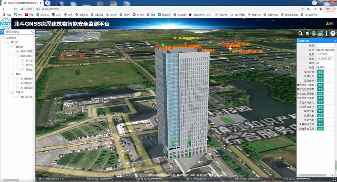The height and width of the screenshot is (182, 337).
Task: Click 查看 button for 点位实时变化
Action: [x=320, y=102]
